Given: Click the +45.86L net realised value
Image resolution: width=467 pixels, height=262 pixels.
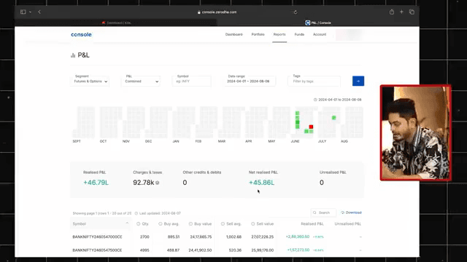Looking at the screenshot, I should [x=261, y=183].
